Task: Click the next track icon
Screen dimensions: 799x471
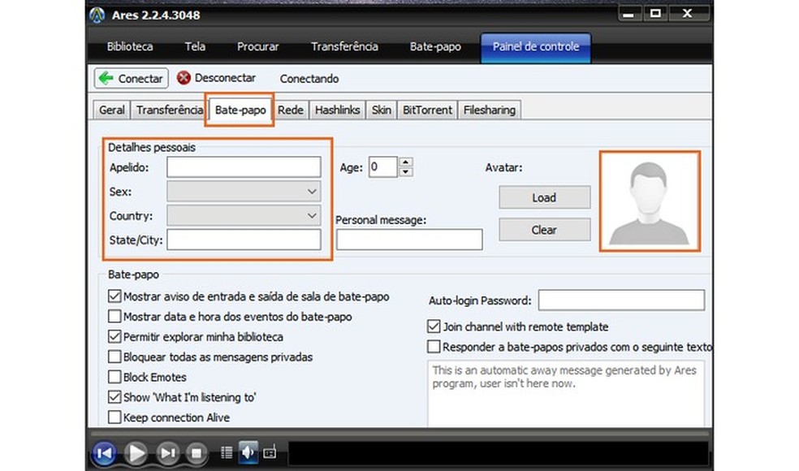Action: (x=166, y=454)
